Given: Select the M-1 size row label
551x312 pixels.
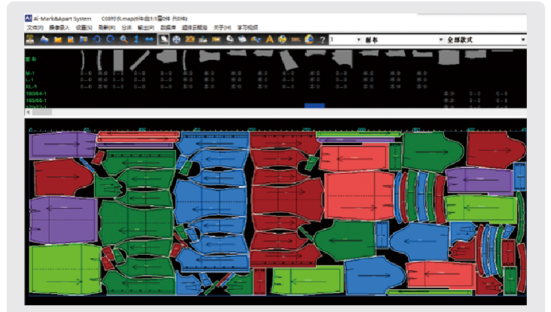Looking at the screenshot, I should pos(30,73).
